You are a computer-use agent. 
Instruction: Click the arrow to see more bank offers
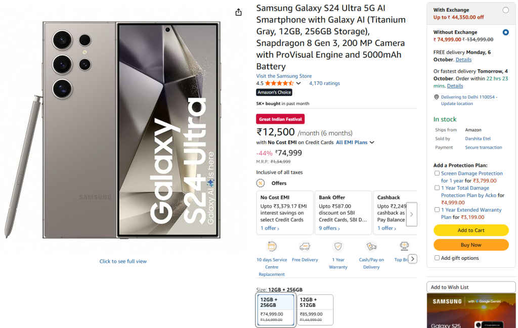click(x=412, y=214)
